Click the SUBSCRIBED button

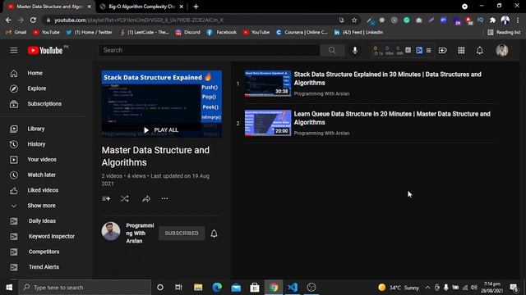click(182, 233)
